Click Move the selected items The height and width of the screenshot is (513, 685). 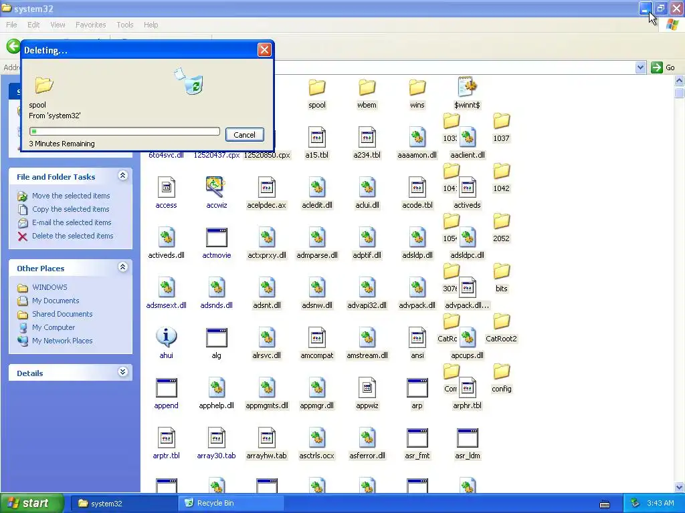click(x=71, y=196)
